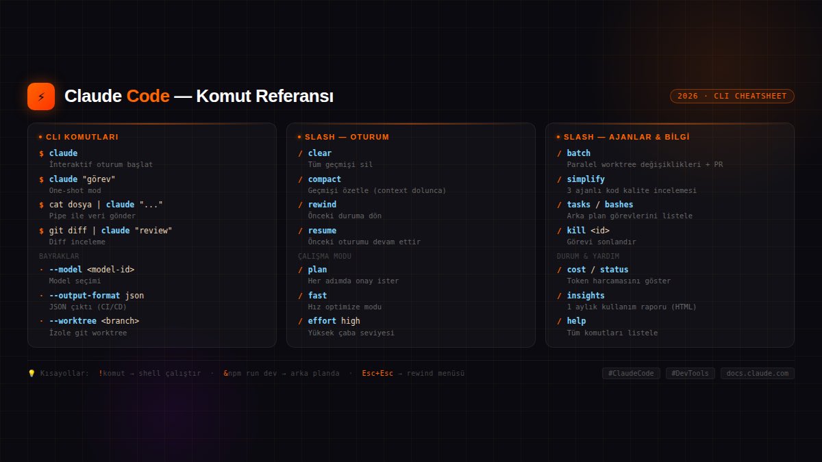Screen dimensions: 822x462
Task: Click the "Pipe ile veri gönder" description
Action: click(x=92, y=216)
